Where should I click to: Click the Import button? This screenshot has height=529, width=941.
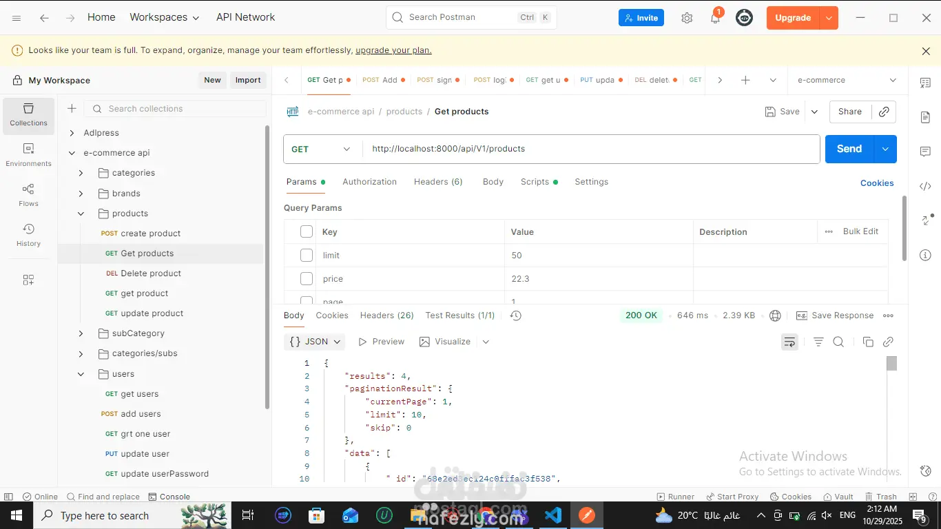pyautogui.click(x=248, y=81)
